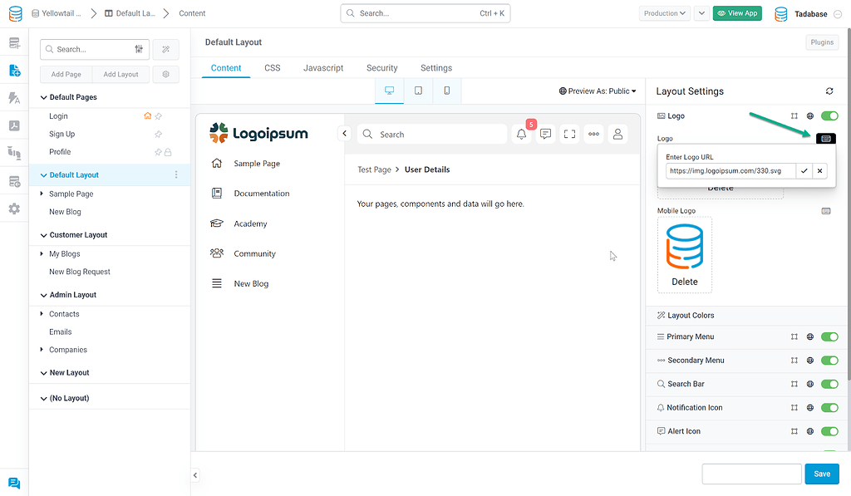Toggle the Alert Icon switch
The image size is (851, 496).
point(830,431)
